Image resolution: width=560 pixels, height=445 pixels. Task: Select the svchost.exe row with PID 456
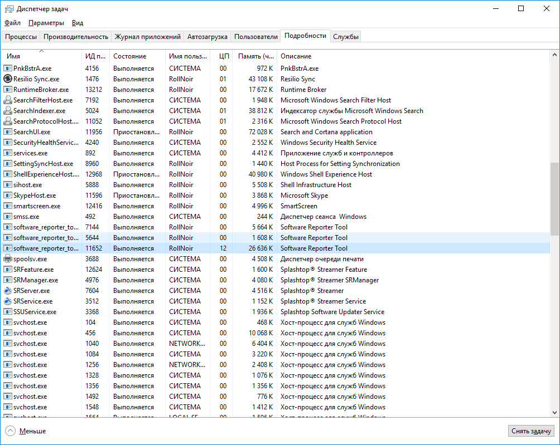[276, 333]
